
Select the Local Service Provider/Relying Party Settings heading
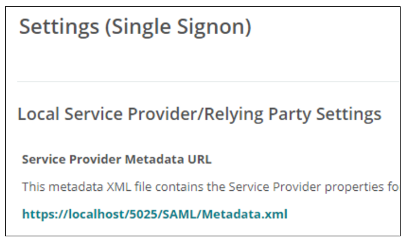(x=200, y=114)
